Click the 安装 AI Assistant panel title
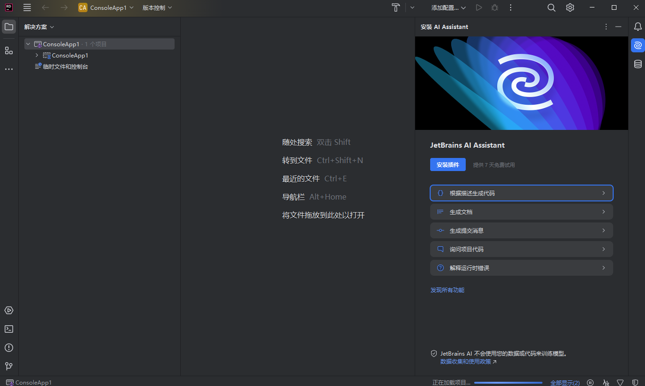 click(x=444, y=27)
